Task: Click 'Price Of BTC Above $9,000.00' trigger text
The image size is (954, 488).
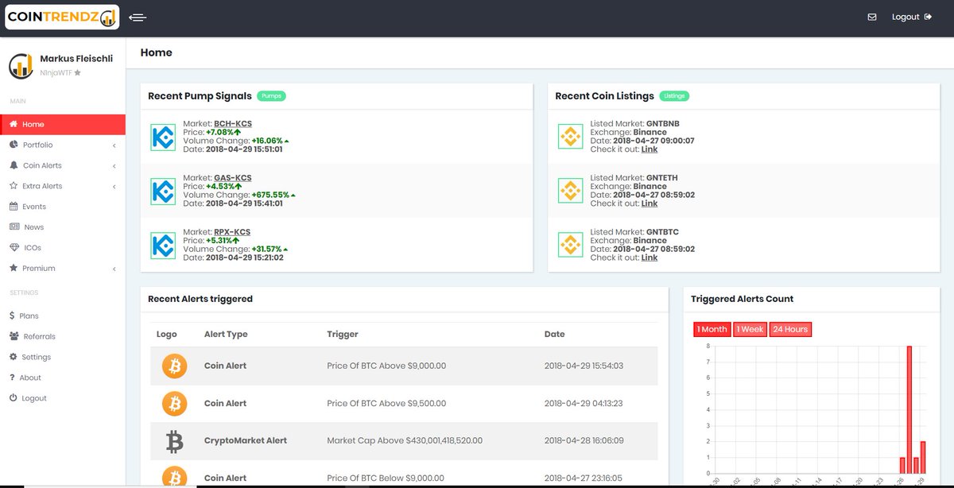Action: click(386, 366)
